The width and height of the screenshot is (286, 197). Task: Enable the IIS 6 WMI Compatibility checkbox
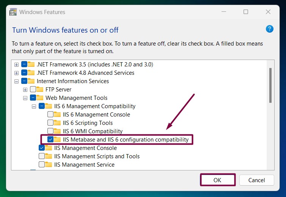tap(50, 131)
